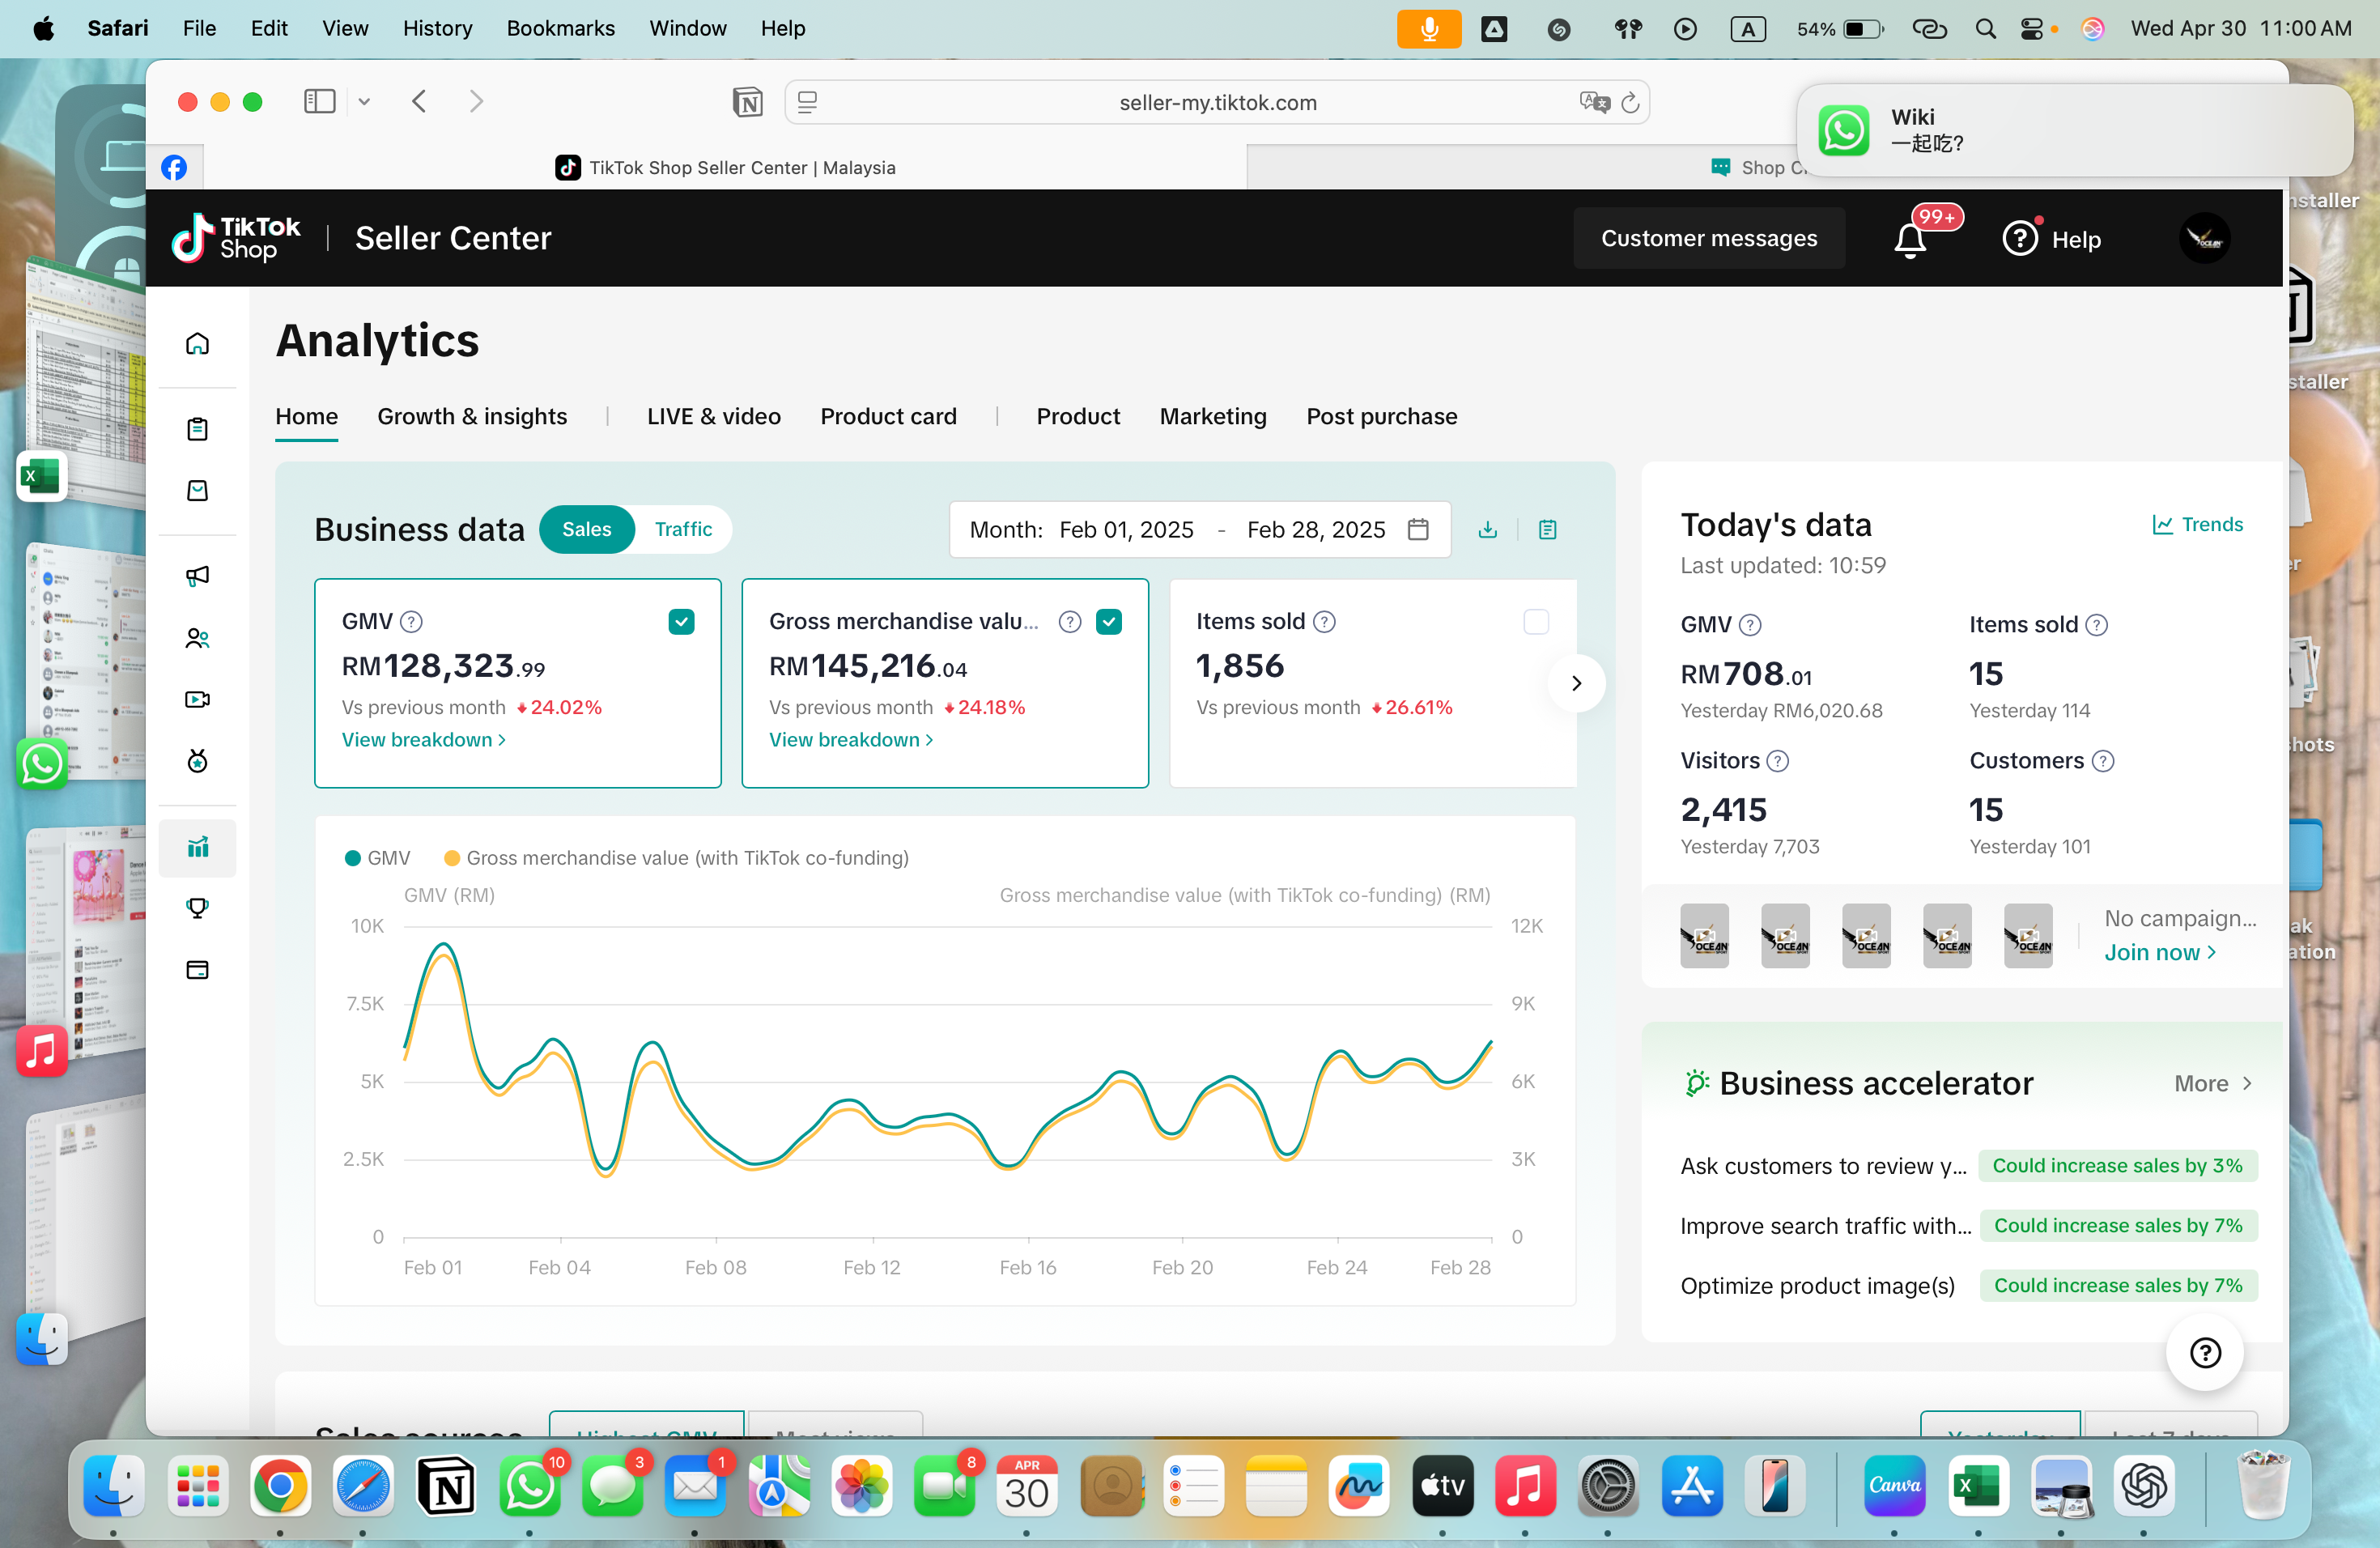Open ChatGPT from the Dock
The height and width of the screenshot is (1548, 2380).
click(2143, 1486)
